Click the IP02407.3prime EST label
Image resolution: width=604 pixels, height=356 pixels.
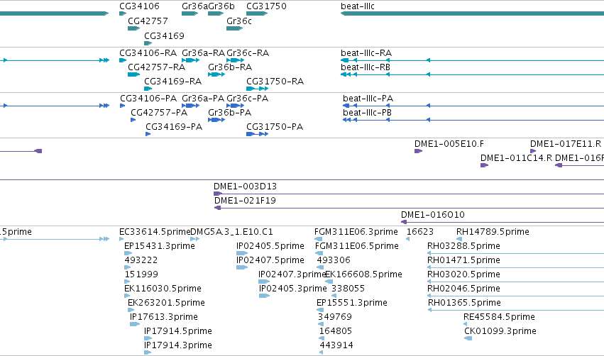tap(292, 274)
